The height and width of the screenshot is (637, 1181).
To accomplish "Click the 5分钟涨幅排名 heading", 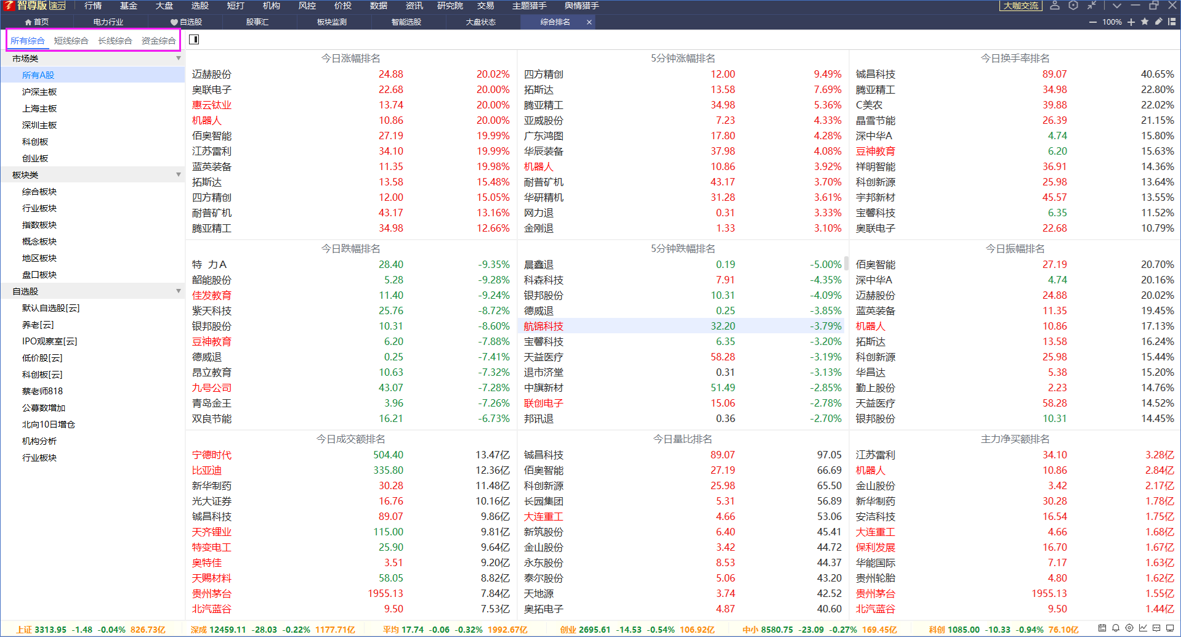I will (683, 59).
